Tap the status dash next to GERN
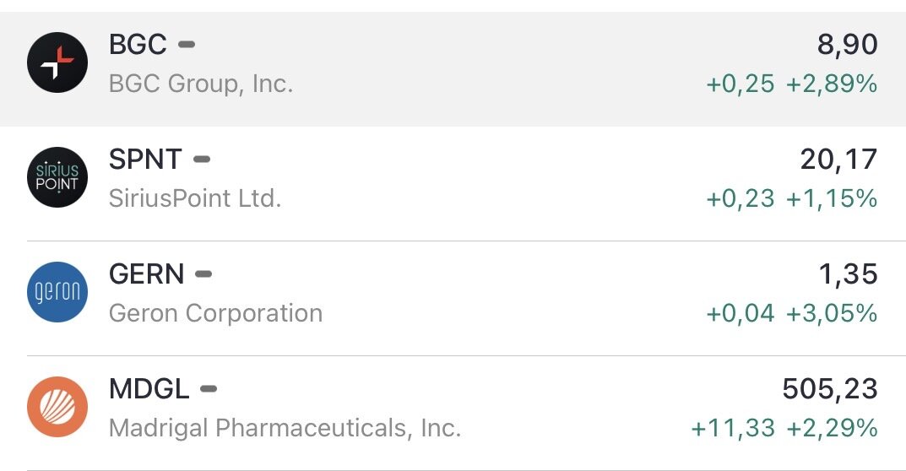This screenshot has width=906, height=471. pyautogui.click(x=203, y=273)
